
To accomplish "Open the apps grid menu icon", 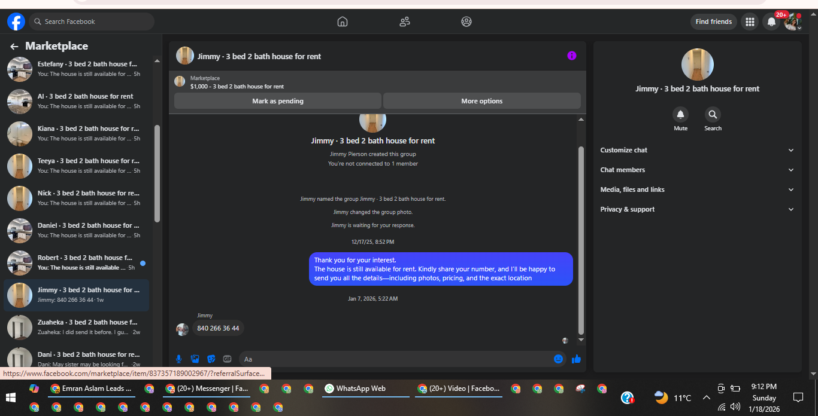I will tap(749, 22).
